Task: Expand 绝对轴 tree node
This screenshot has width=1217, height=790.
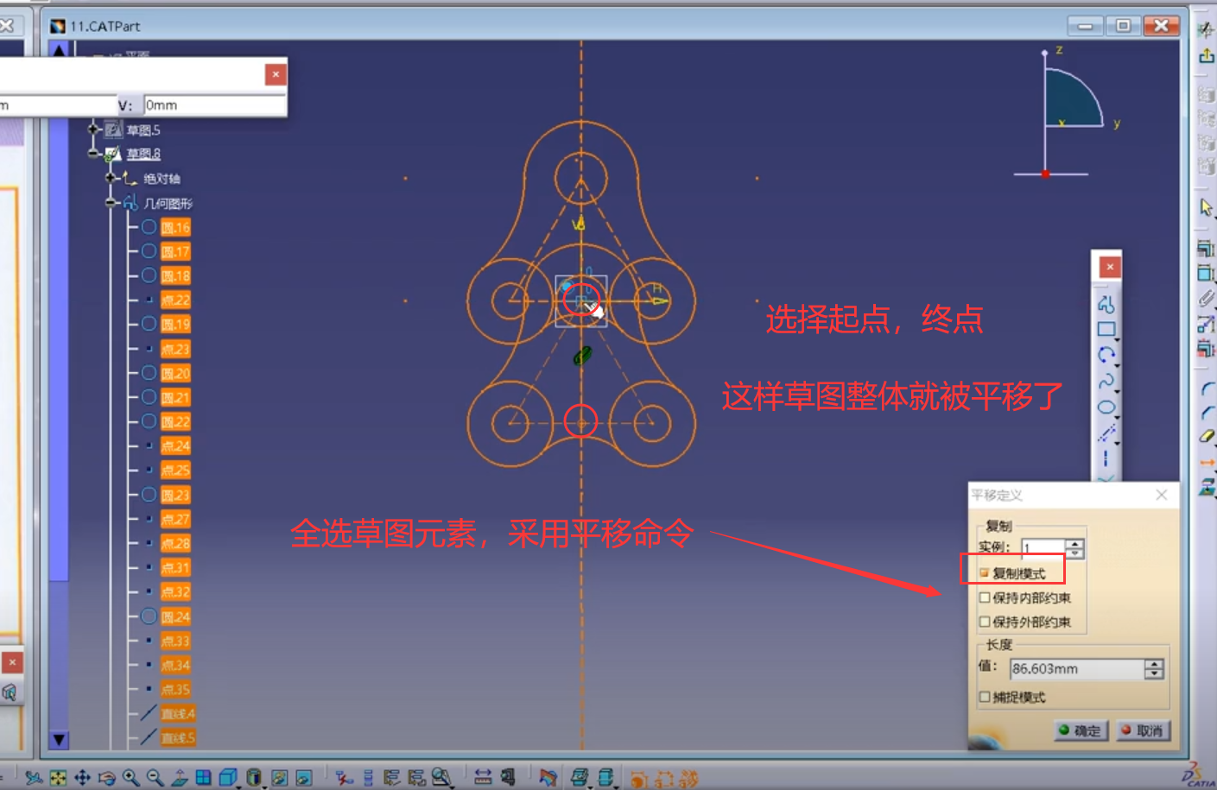Action: pyautogui.click(x=111, y=178)
